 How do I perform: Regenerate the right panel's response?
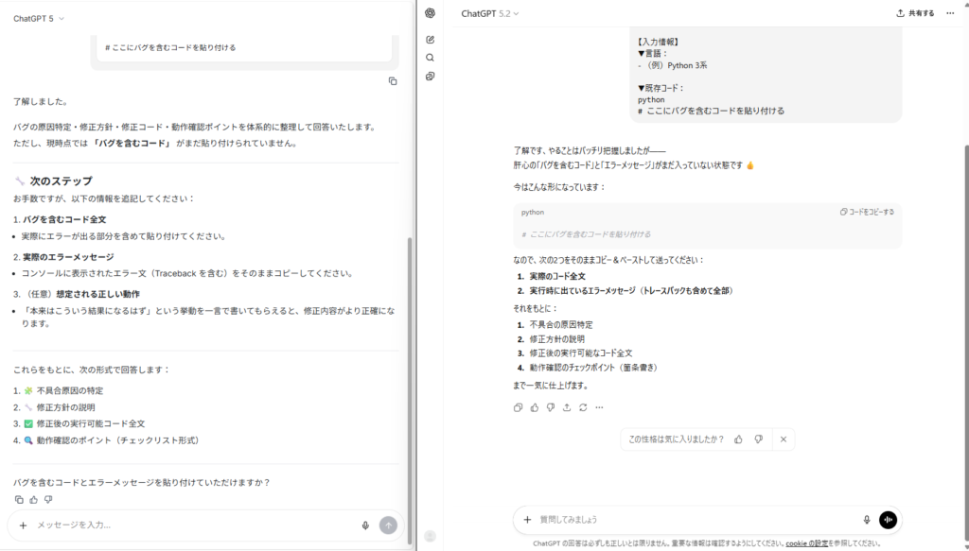583,407
